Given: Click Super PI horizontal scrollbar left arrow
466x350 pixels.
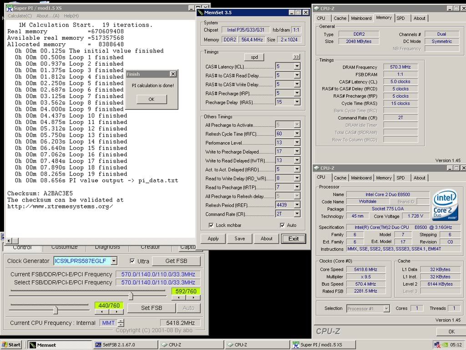Looking at the screenshot, I should coord(9,241).
